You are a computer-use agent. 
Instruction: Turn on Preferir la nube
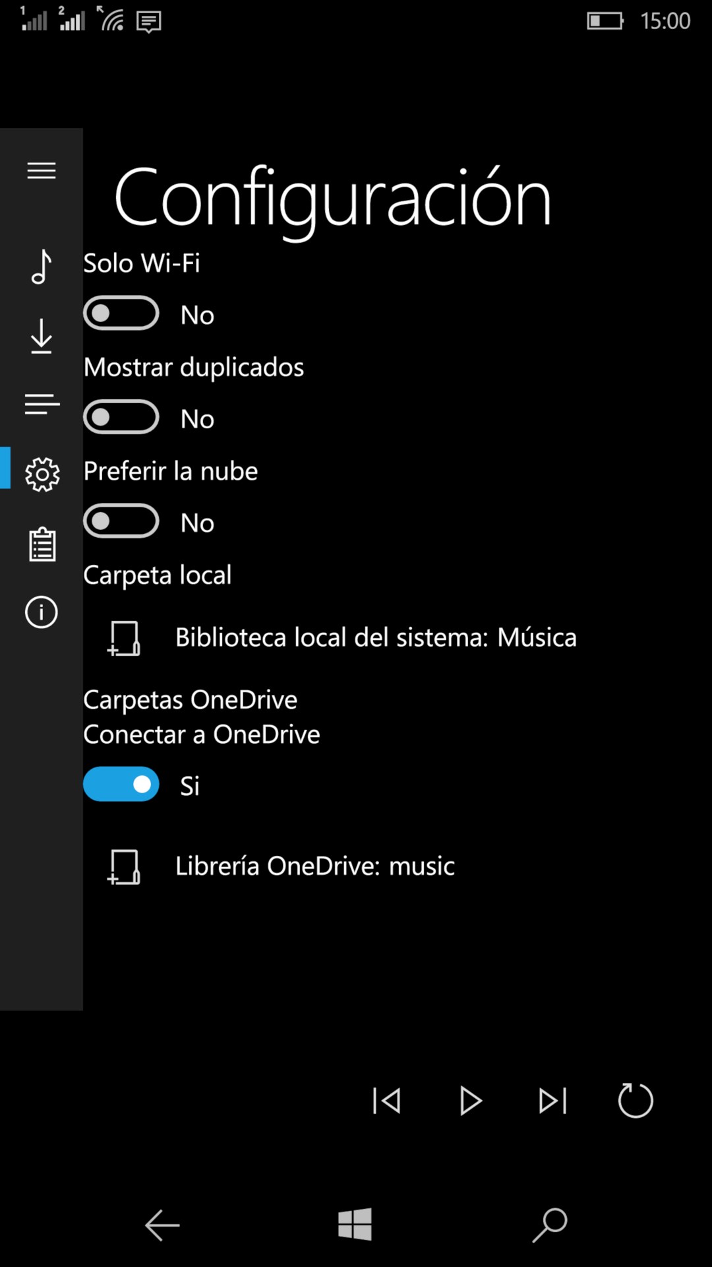click(121, 521)
